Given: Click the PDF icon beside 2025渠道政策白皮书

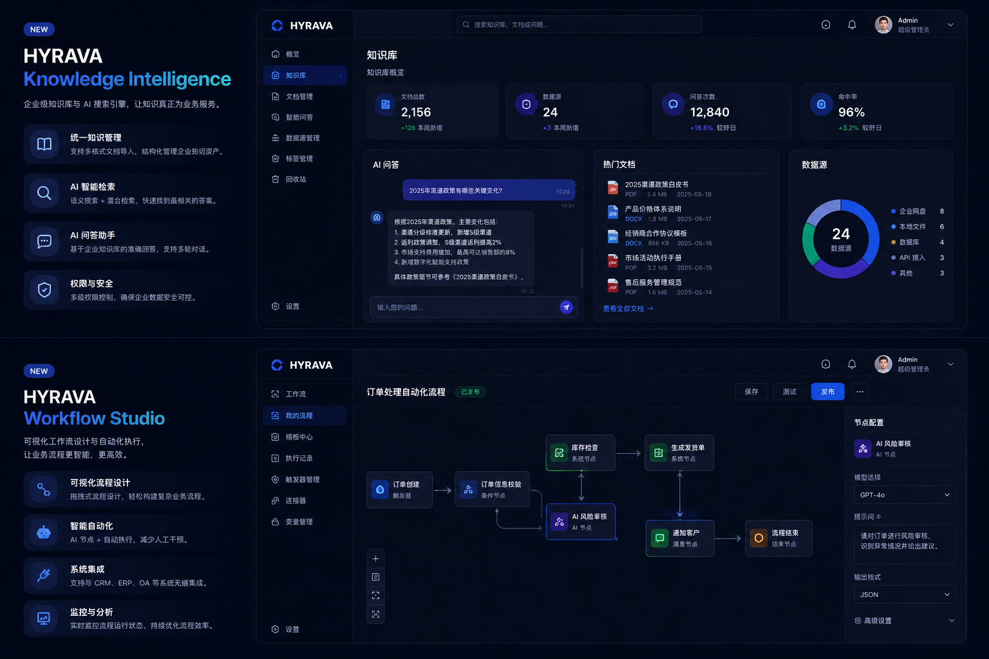Looking at the screenshot, I should tap(613, 188).
